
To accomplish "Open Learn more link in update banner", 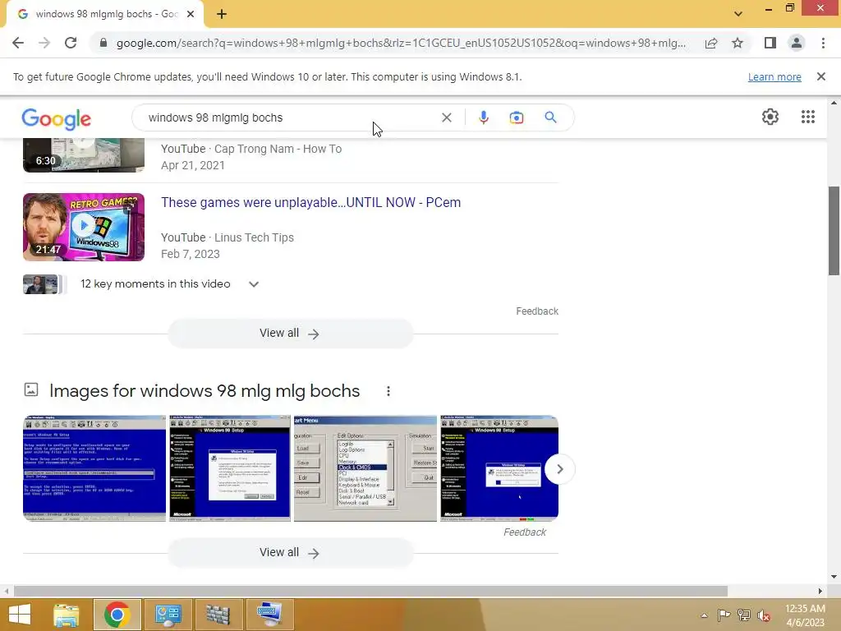I will click(774, 76).
